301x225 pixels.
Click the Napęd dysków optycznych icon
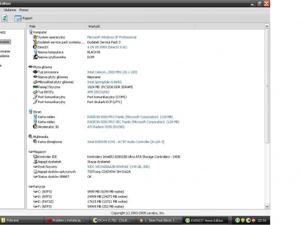(35, 172)
